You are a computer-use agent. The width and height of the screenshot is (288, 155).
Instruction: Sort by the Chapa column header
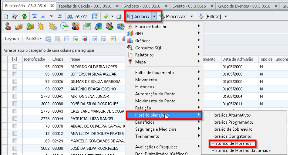[60, 59]
